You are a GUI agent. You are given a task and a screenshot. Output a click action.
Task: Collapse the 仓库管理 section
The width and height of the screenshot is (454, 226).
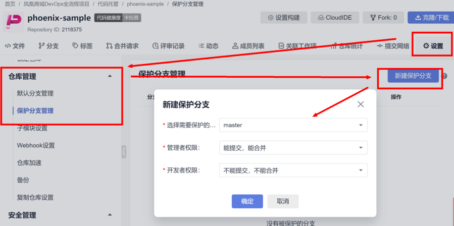110,76
